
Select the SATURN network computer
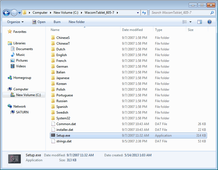click(19, 112)
